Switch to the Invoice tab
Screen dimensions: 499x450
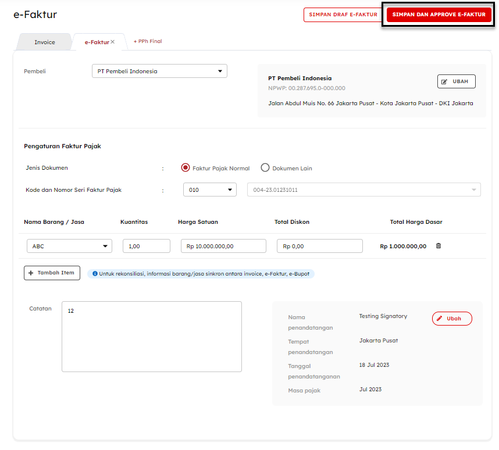(45, 42)
